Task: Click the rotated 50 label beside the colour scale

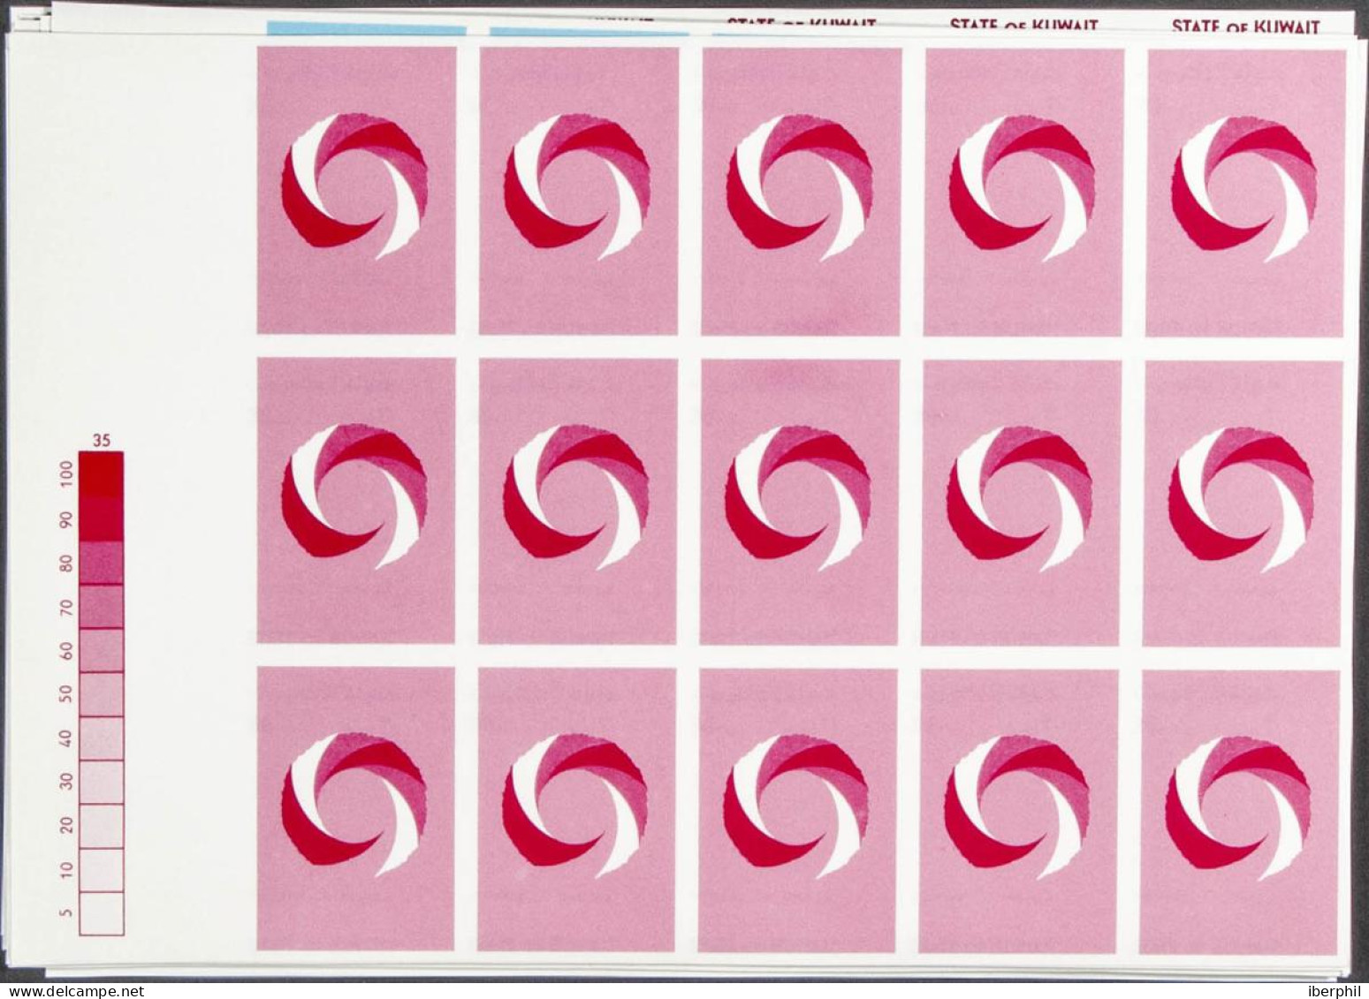Action: (66, 693)
